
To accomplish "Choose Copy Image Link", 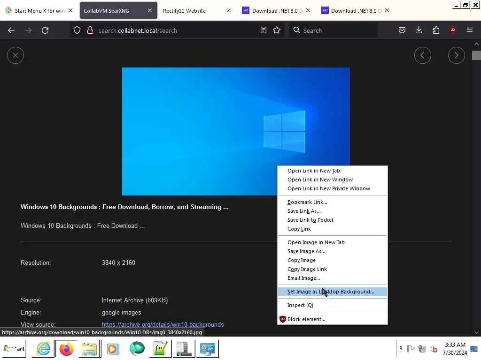I will pos(332,269).
